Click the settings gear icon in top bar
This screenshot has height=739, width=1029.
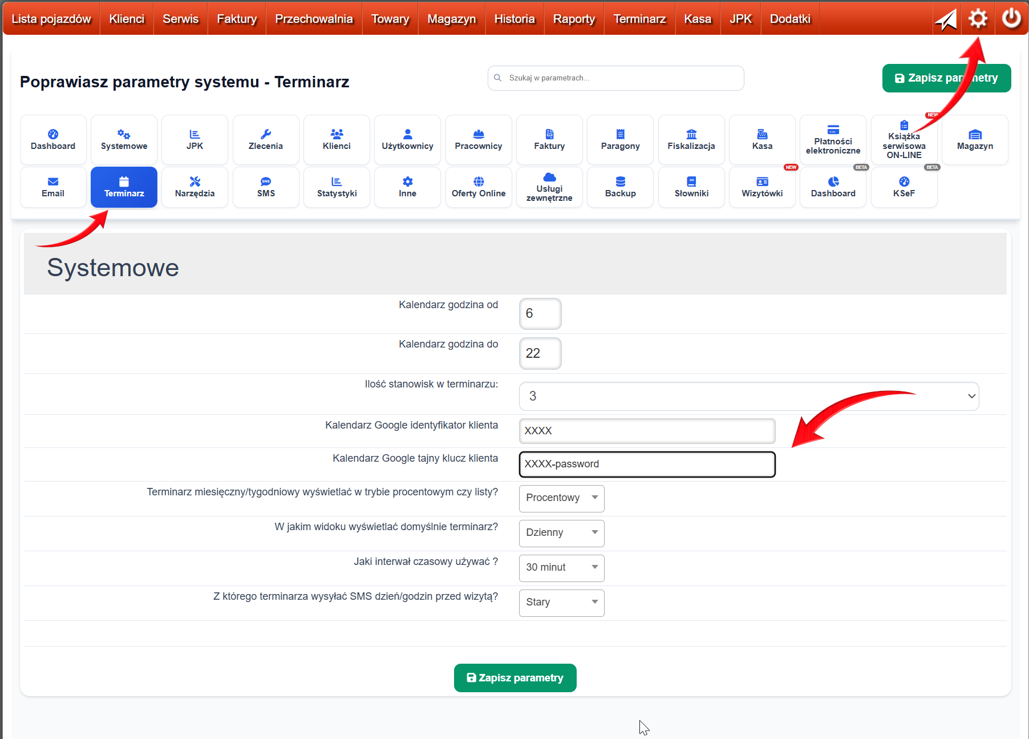coord(978,19)
